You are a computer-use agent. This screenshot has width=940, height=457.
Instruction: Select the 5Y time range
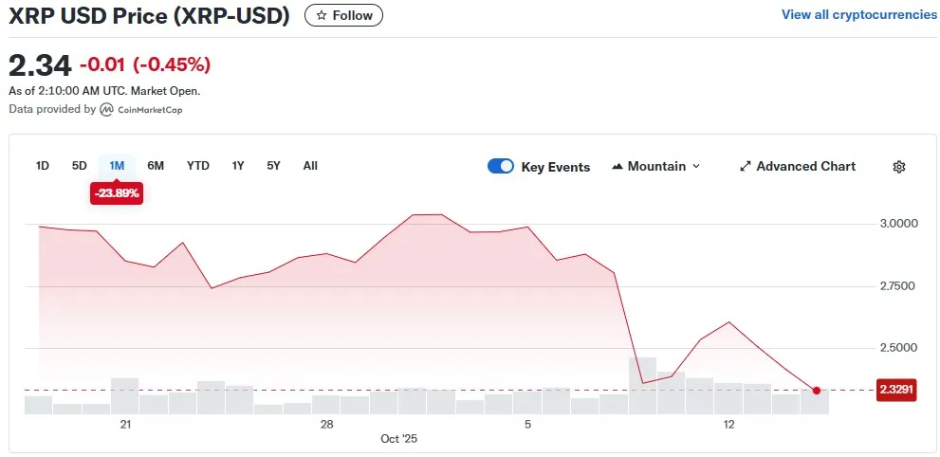273,166
